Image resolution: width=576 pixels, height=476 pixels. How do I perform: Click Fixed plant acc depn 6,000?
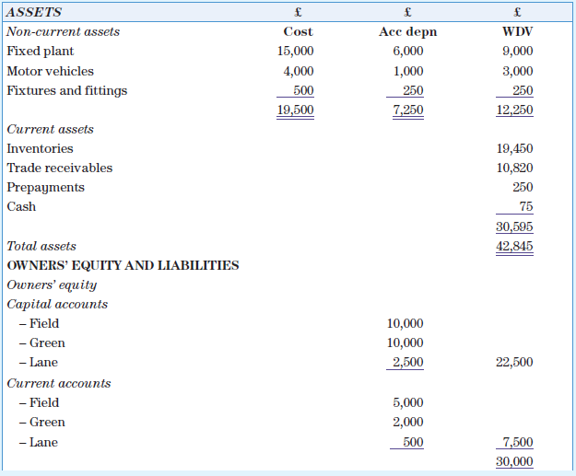tap(407, 51)
